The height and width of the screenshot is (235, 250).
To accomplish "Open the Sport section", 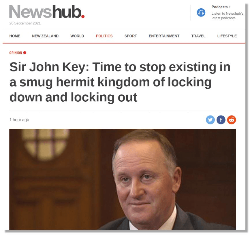I will [x=131, y=36].
